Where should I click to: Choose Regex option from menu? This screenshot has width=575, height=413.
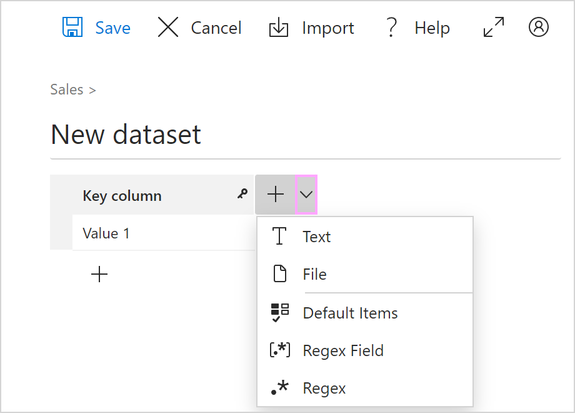(365, 388)
